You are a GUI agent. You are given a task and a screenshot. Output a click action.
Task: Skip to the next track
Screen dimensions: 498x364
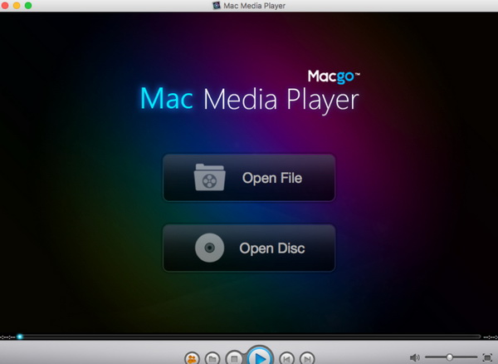pos(307,358)
